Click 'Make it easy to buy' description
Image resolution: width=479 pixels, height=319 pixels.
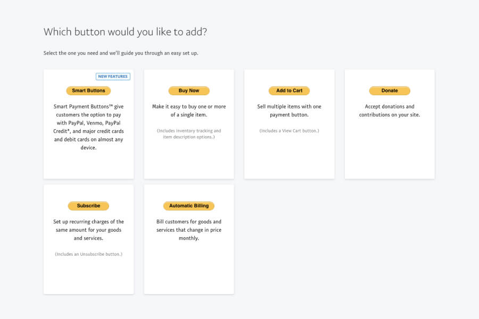point(189,111)
